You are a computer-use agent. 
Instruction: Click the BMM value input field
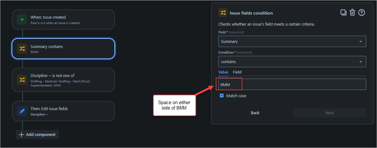click(x=292, y=84)
